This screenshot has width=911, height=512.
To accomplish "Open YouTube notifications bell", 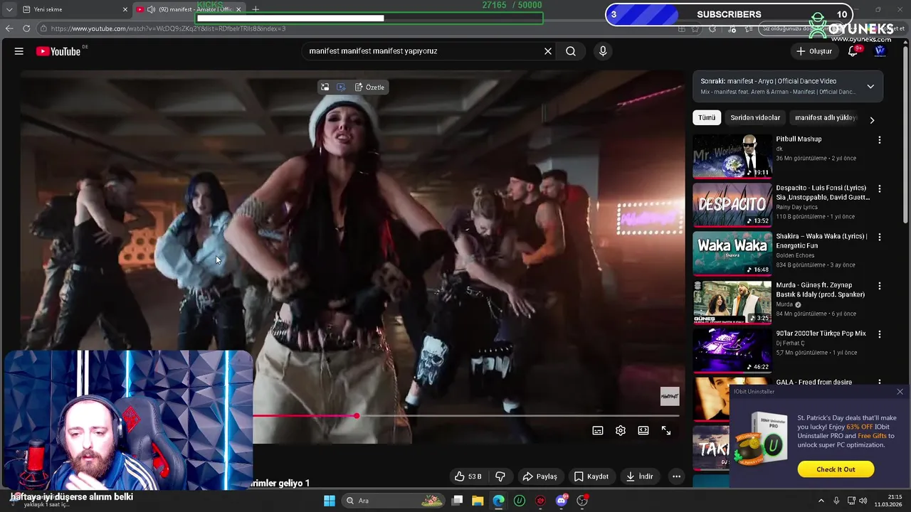I will pyautogui.click(x=853, y=51).
